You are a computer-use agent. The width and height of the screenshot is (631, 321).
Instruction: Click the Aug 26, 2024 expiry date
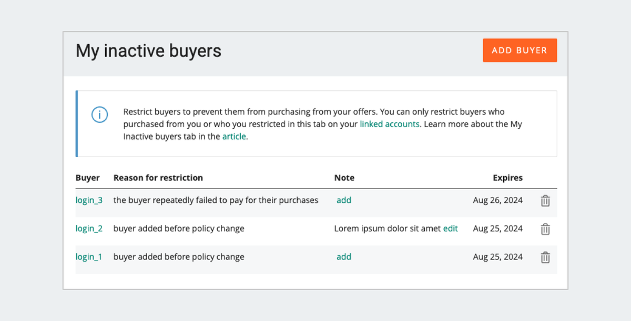tap(497, 200)
